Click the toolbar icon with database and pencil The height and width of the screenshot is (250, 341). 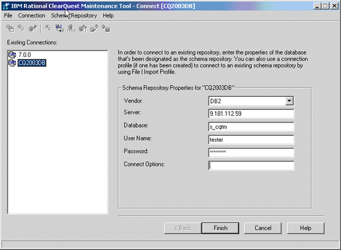coord(33,28)
